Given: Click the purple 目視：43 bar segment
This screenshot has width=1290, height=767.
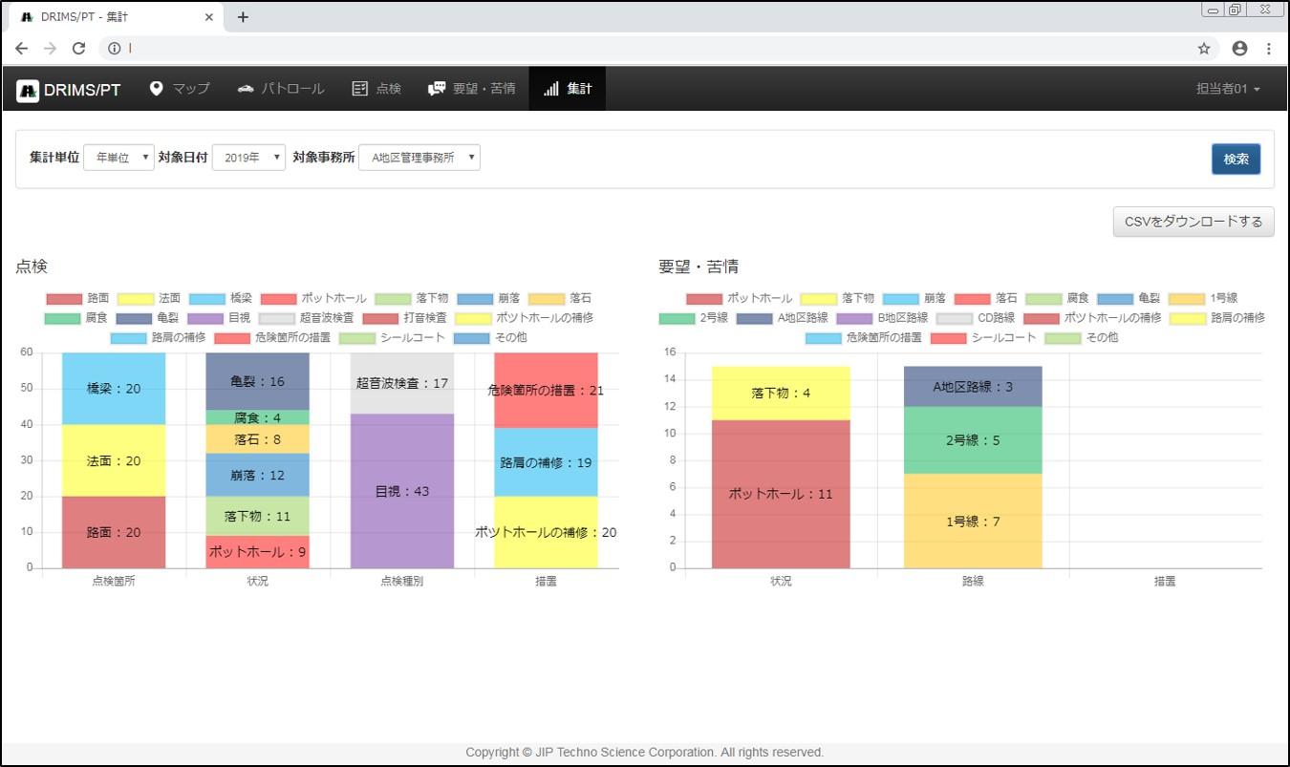Looking at the screenshot, I should coord(402,491).
